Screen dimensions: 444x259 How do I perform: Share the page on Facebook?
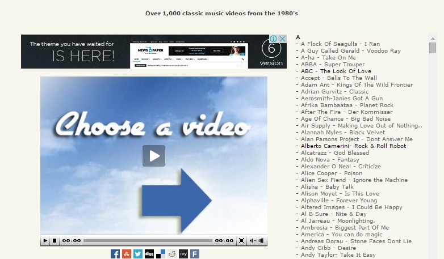pyautogui.click(x=115, y=254)
